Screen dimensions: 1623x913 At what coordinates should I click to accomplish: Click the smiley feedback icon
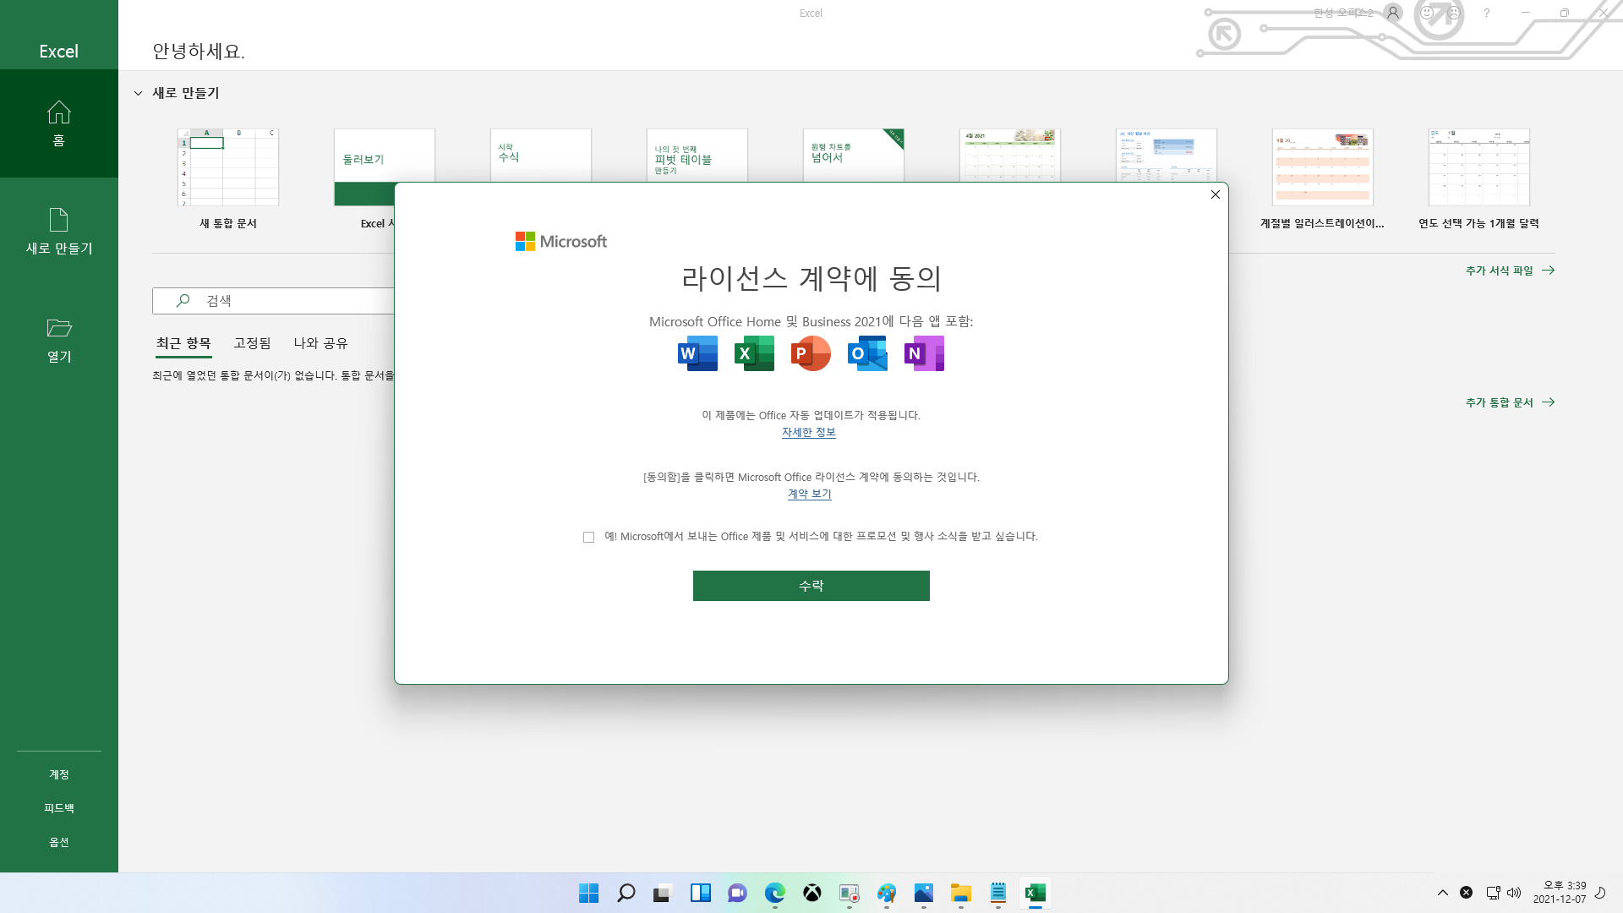(1427, 13)
